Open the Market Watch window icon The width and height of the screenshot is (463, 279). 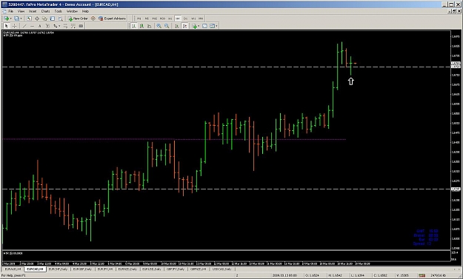click(x=29, y=19)
